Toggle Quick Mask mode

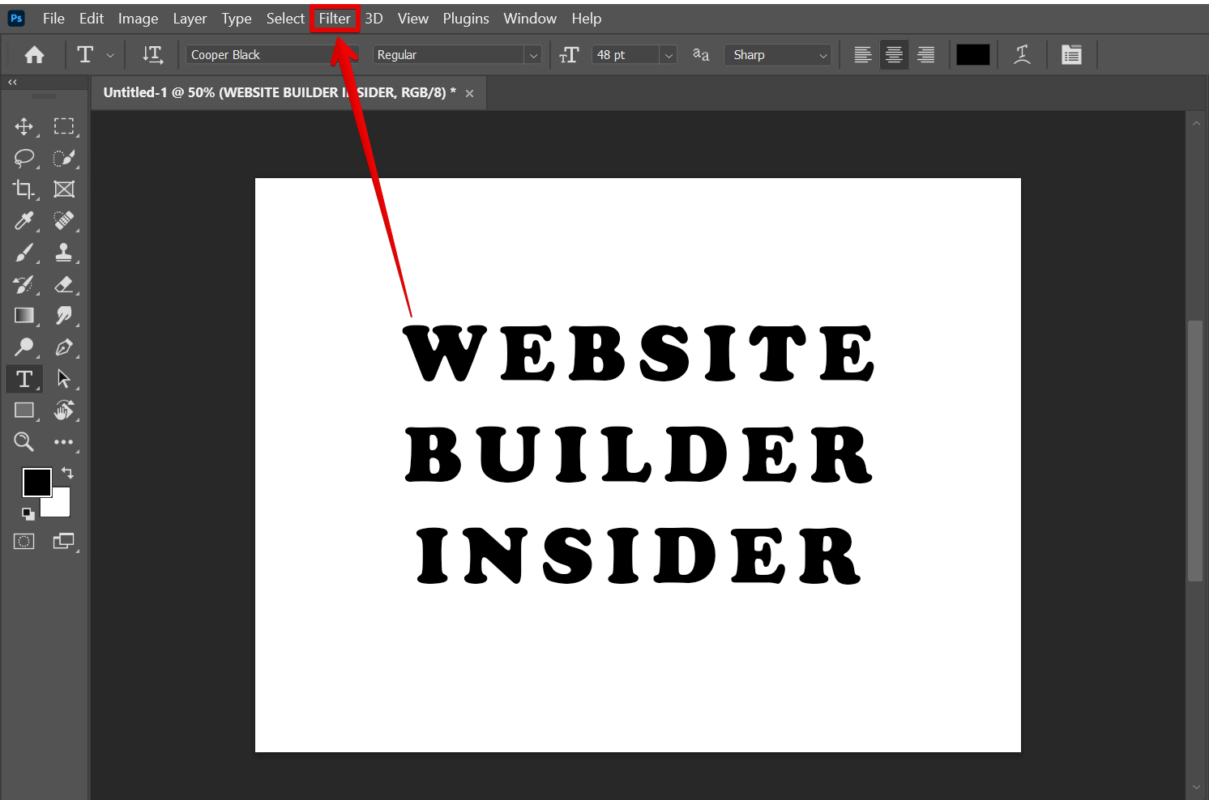tap(23, 542)
